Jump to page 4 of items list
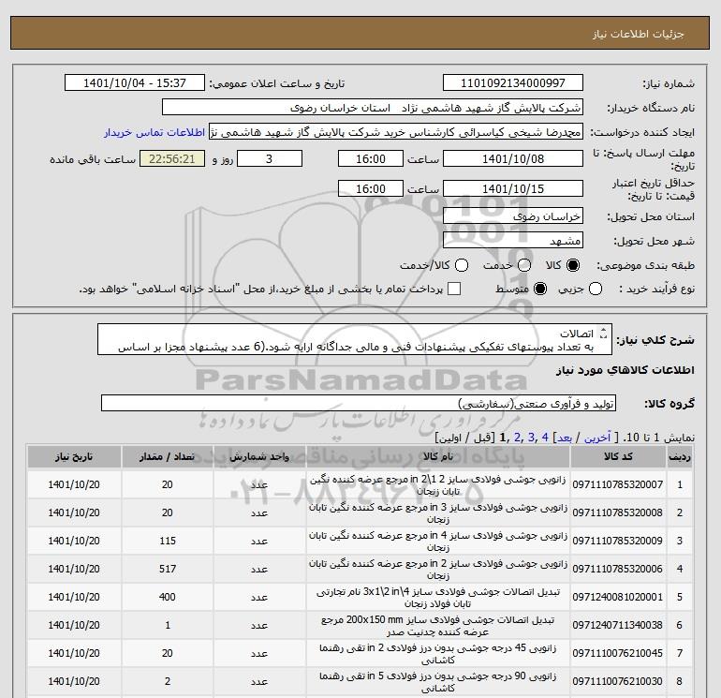This screenshot has width=721, height=698. pyautogui.click(x=544, y=438)
